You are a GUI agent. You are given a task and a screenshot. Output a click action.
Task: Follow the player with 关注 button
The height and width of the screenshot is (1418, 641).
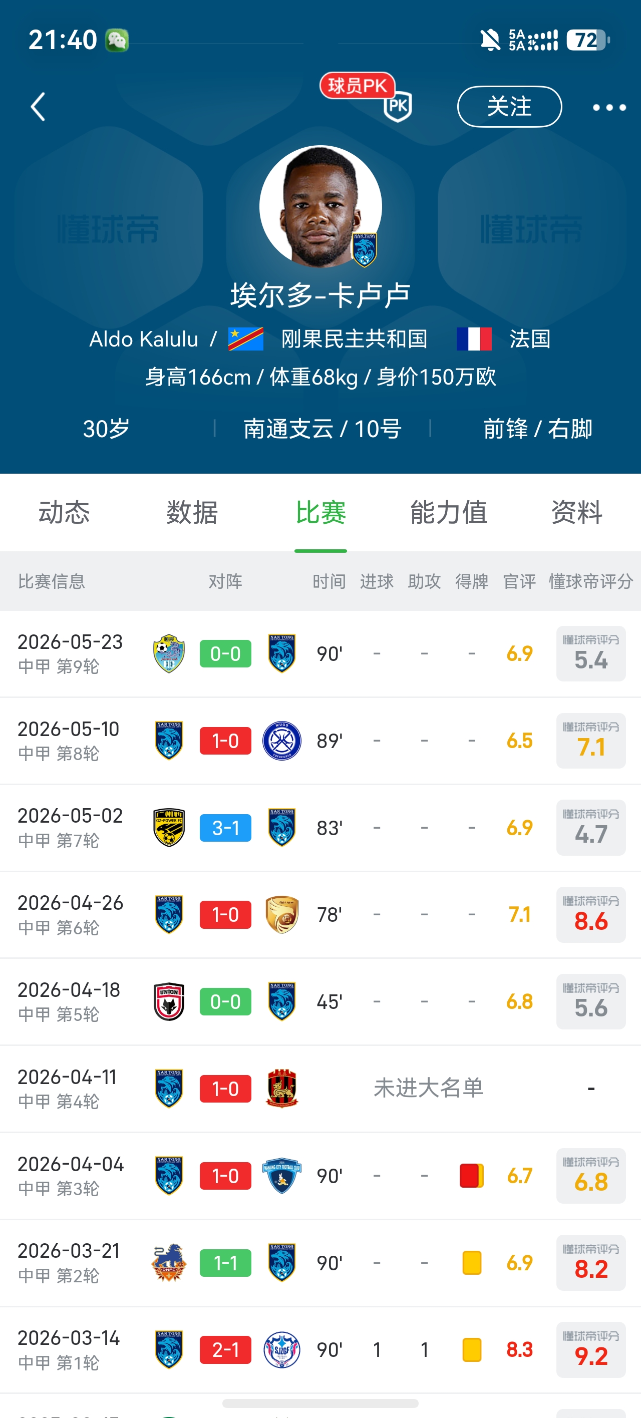[x=509, y=107]
